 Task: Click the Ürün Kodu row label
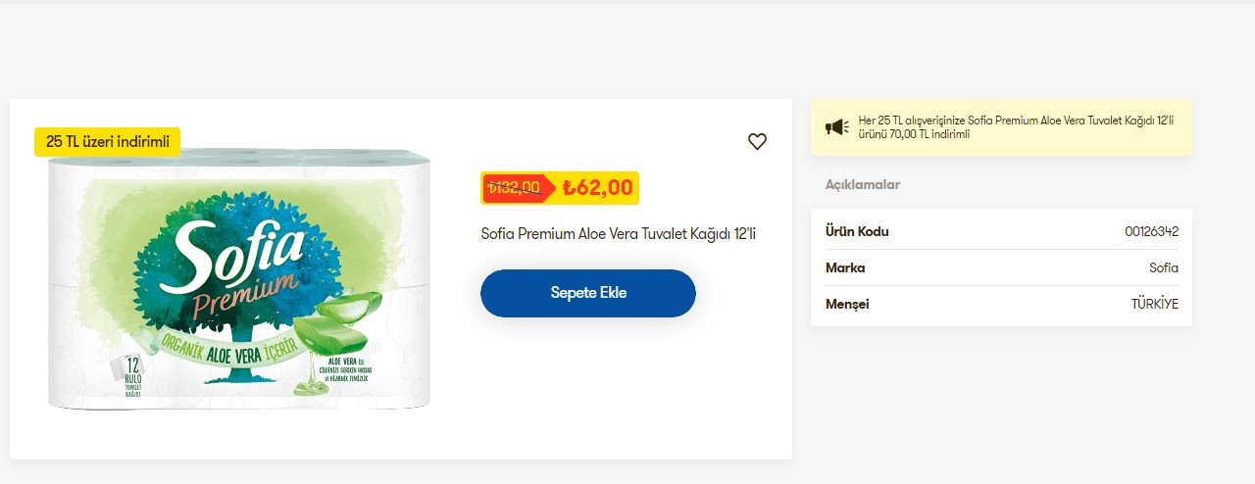point(857,232)
